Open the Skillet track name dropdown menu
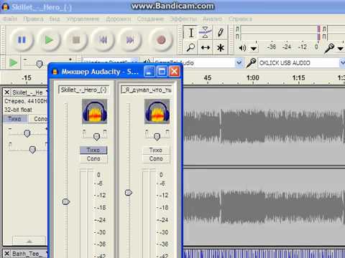Image resolution: width=345 pixels, height=258 pixels. [47, 92]
